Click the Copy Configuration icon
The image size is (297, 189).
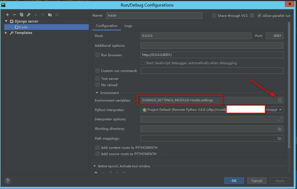tap(22, 15)
